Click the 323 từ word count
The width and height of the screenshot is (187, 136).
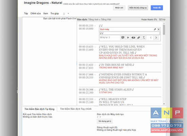click(x=162, y=20)
